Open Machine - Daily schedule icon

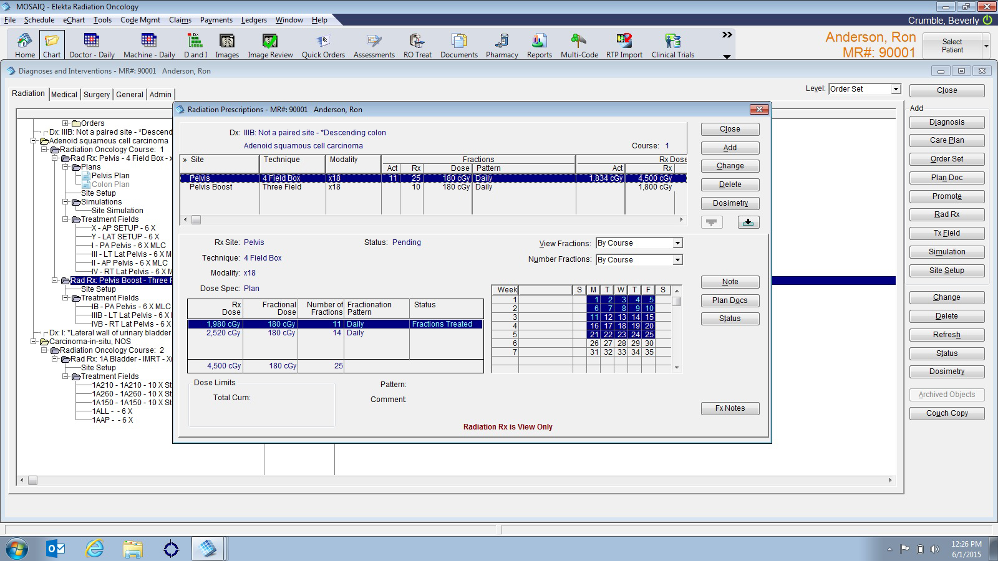(x=149, y=46)
